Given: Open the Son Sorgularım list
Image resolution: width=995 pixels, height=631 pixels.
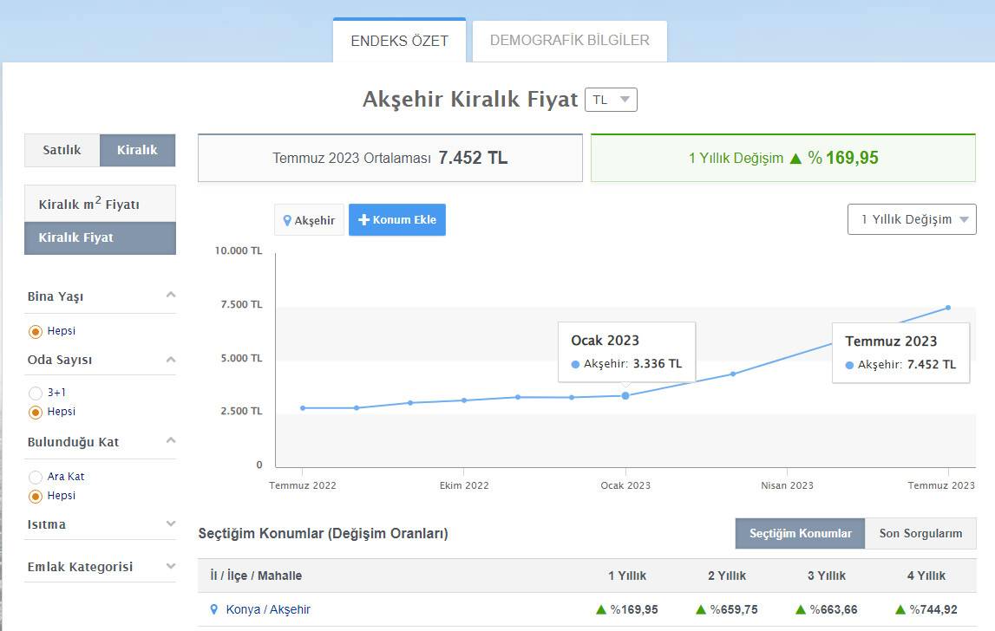Looking at the screenshot, I should 920,533.
